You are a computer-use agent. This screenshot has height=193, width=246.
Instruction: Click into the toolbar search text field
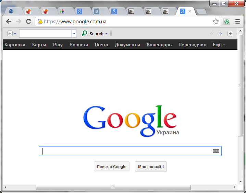[45, 33]
